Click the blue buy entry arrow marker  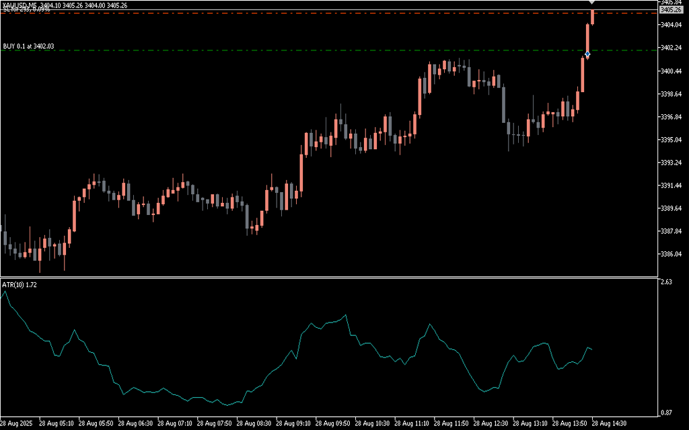(x=587, y=54)
